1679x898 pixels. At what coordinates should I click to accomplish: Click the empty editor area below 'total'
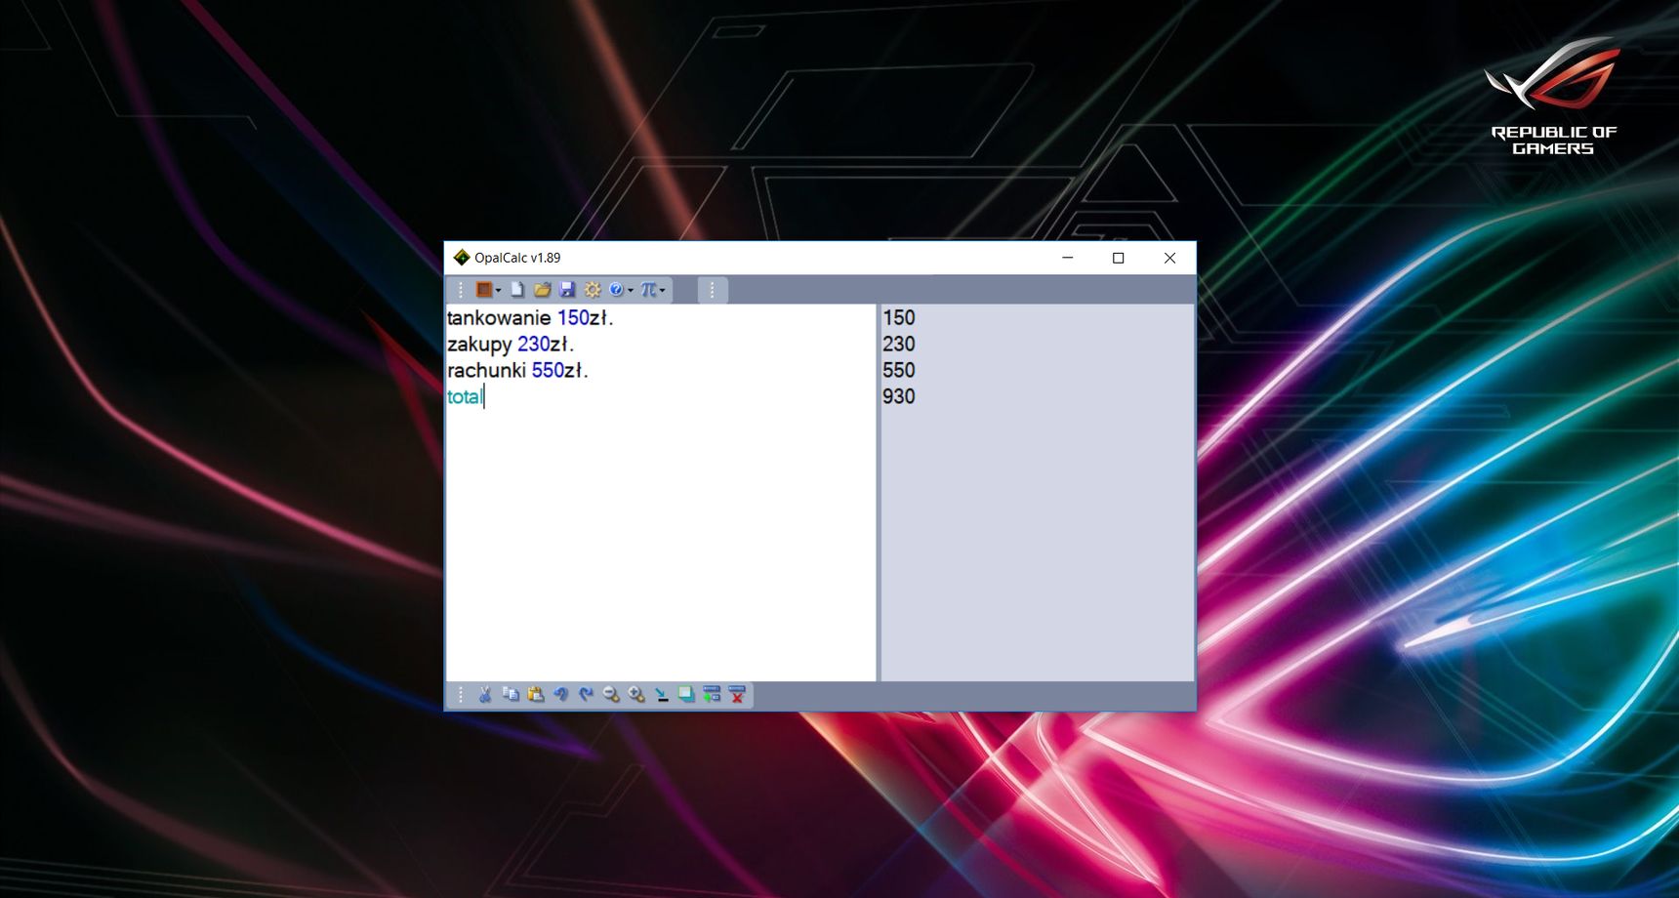tap(661, 545)
